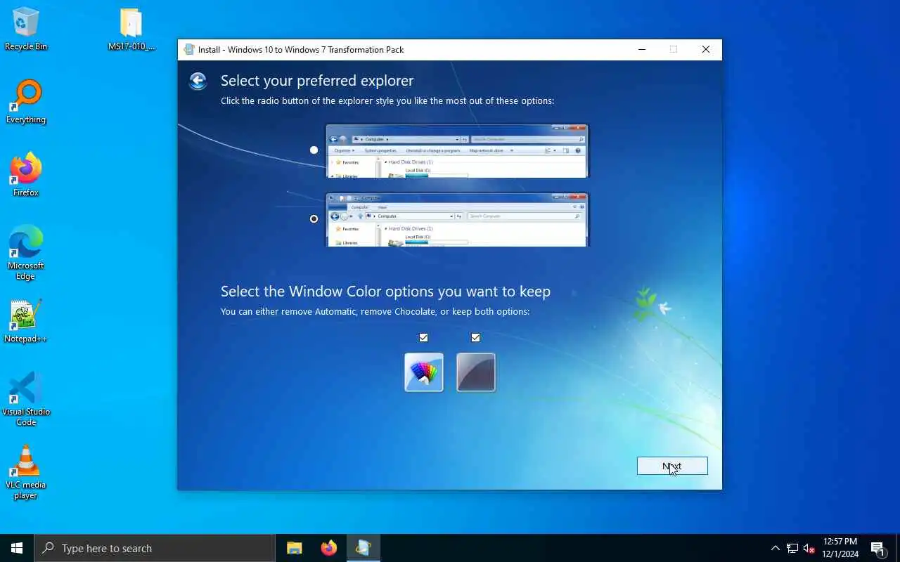Click the Automatic rainbow color swatch
Image resolution: width=900 pixels, height=562 pixels.
pos(424,372)
